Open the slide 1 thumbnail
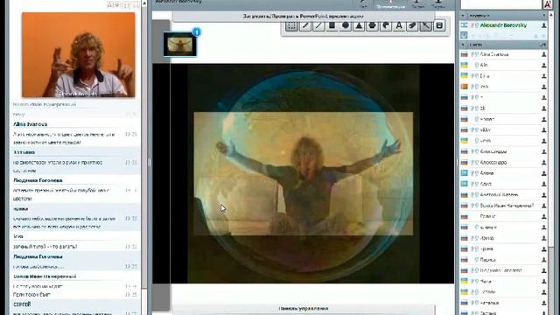 click(x=180, y=45)
